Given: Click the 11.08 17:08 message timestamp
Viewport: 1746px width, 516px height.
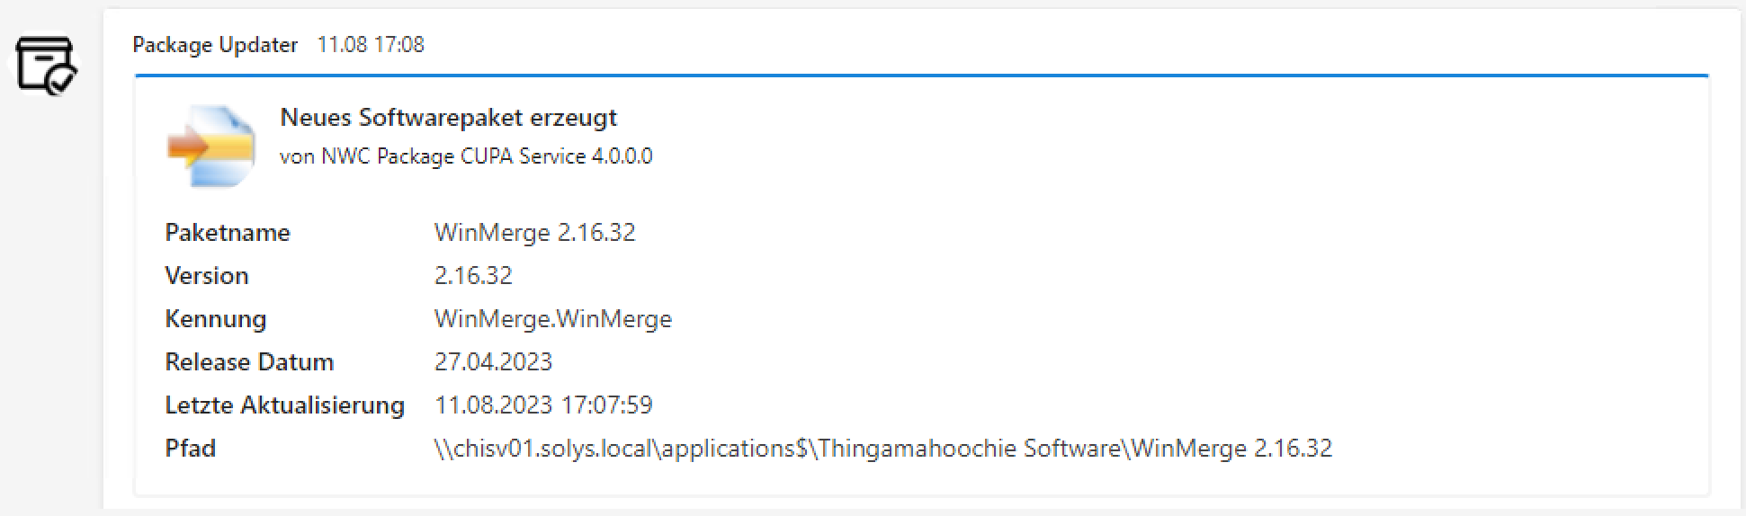Looking at the screenshot, I should pos(371,45).
